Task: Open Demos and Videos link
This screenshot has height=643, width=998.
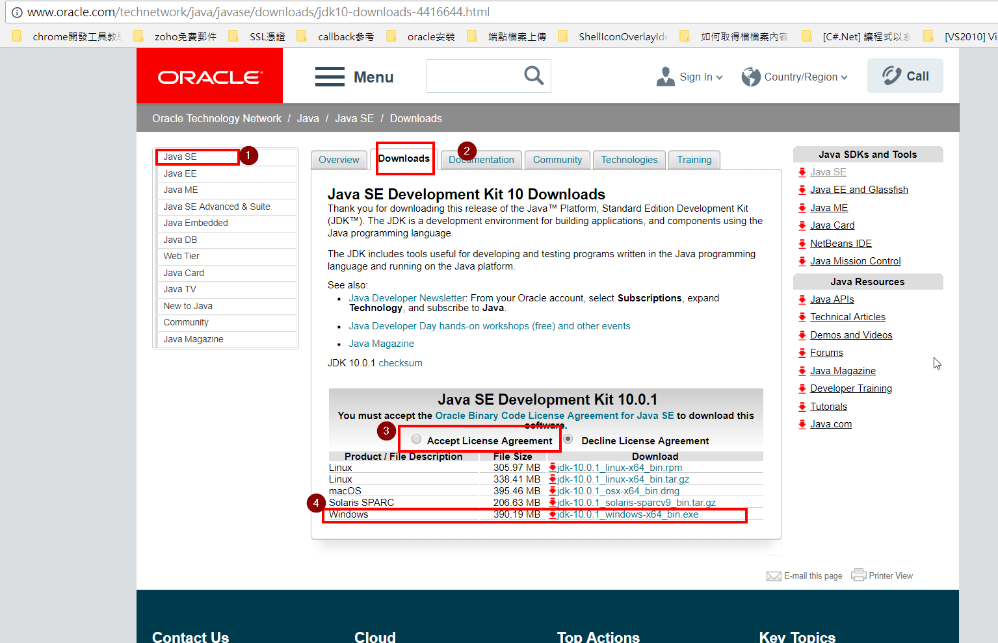Action: coord(851,335)
